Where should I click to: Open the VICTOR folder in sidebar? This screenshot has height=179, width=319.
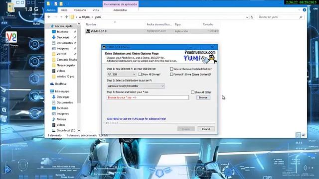click(x=61, y=54)
